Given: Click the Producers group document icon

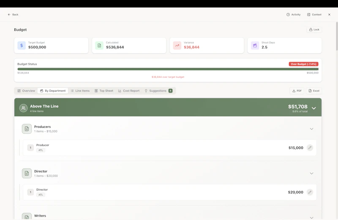Looking at the screenshot, I should [27, 129].
